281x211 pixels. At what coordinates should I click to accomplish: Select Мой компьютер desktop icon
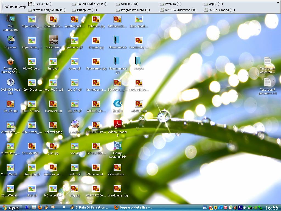tap(10, 19)
